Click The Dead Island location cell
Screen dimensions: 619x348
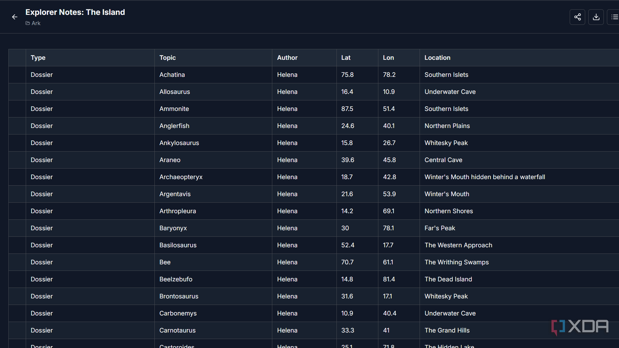click(x=519, y=279)
